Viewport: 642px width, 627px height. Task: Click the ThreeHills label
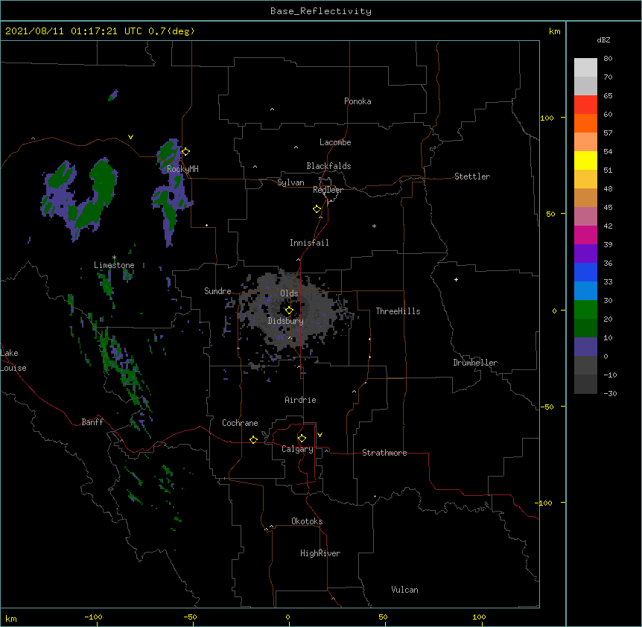(x=398, y=311)
